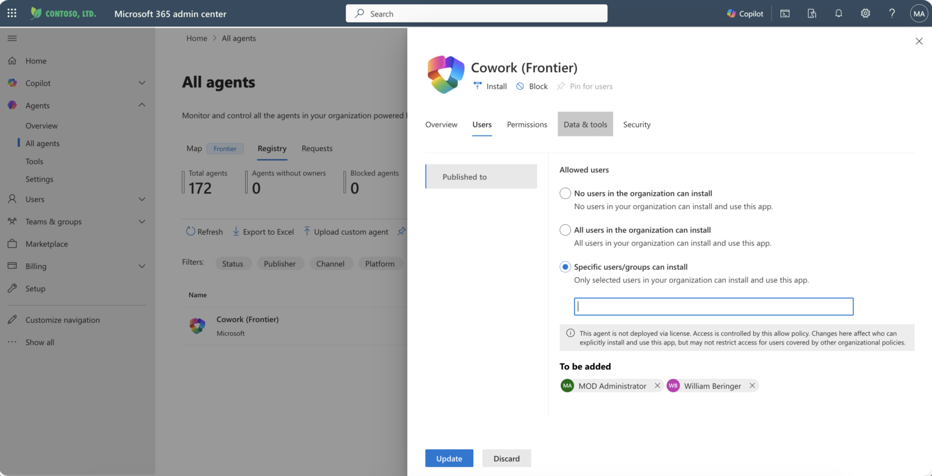Click the Update button
Viewport: 932px width, 476px height.
coord(449,458)
